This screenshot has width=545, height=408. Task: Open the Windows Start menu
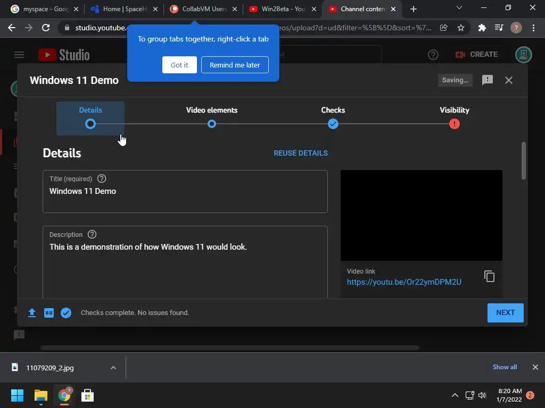pos(17,395)
